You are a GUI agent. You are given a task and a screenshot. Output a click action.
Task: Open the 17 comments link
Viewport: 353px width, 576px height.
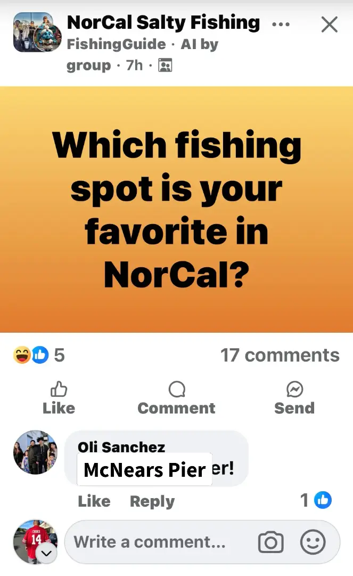click(x=280, y=355)
